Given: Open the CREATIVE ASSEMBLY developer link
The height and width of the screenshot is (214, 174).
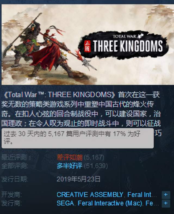Looking at the screenshot, I should click(90, 195).
